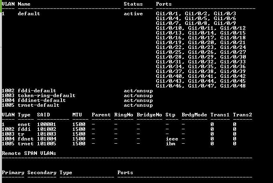Click port 'Gi1/0/29' text

point(201,57)
